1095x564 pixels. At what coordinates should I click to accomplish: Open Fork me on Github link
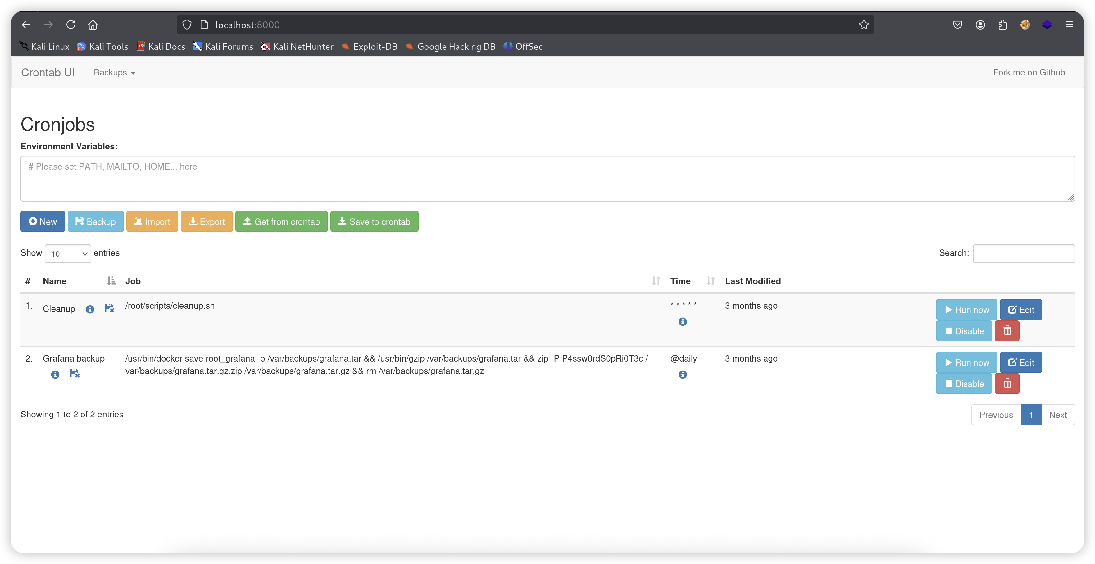(1029, 73)
